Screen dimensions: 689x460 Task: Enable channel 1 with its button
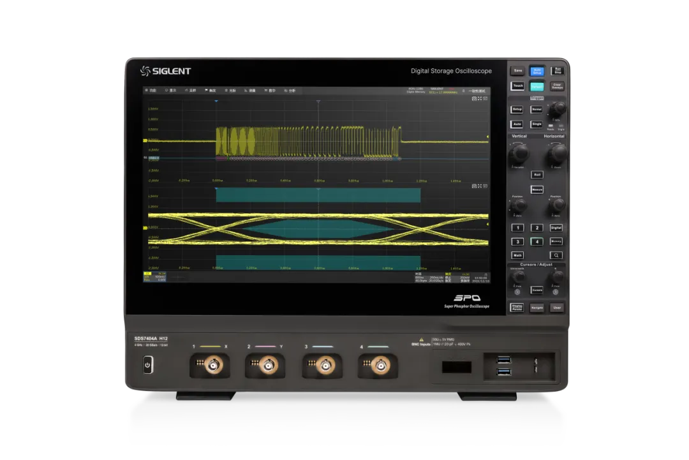point(517,228)
